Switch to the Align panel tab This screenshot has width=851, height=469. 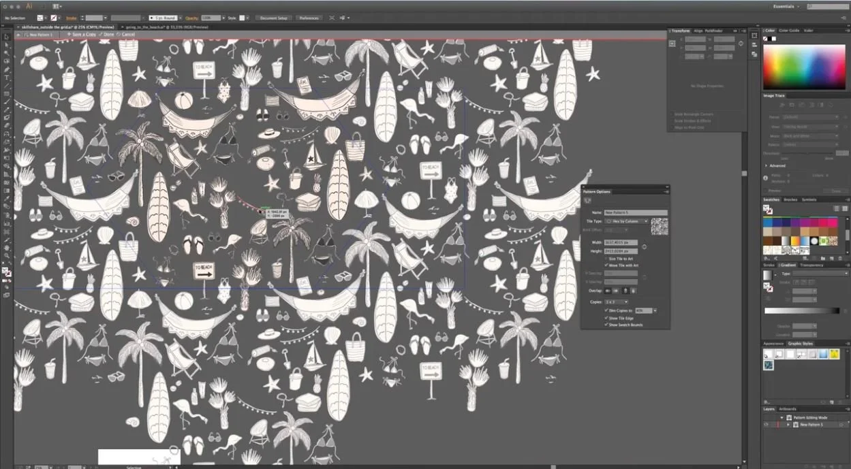click(698, 31)
